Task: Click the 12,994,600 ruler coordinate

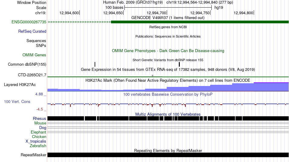Action: pyautogui.click(x=69, y=13)
